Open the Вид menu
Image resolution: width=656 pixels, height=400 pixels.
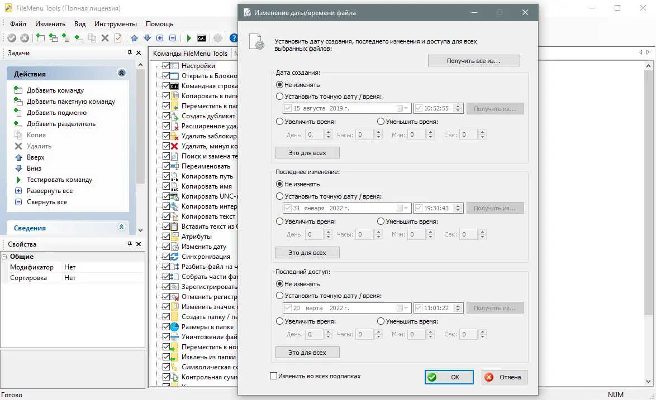coord(80,24)
